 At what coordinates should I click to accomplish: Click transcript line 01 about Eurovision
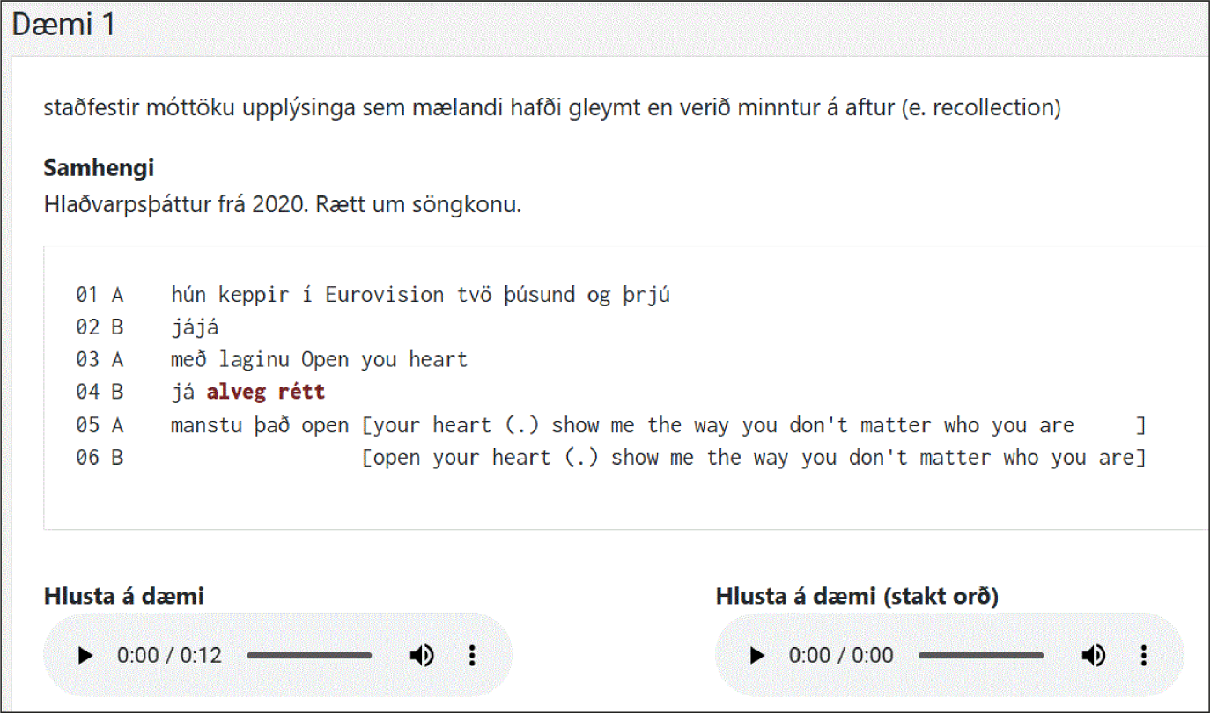(x=373, y=295)
